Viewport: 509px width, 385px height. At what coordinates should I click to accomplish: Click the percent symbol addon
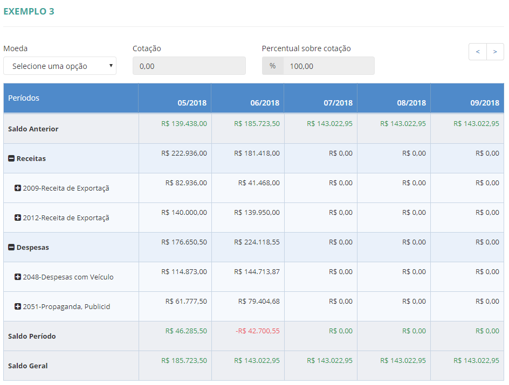coord(273,66)
